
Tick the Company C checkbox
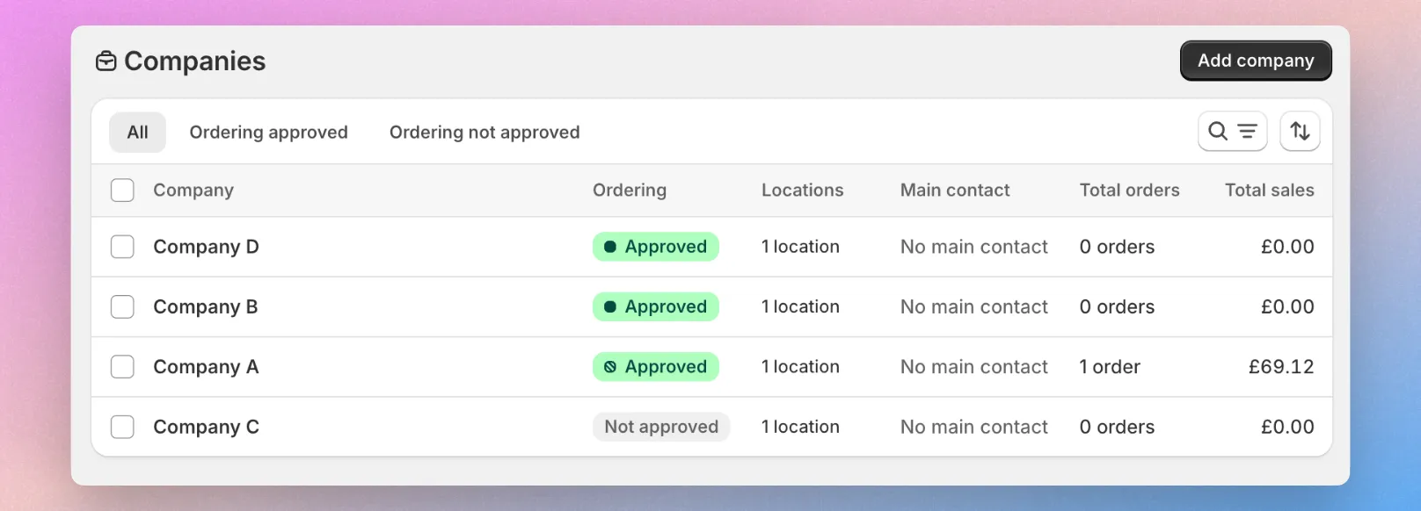pos(122,427)
